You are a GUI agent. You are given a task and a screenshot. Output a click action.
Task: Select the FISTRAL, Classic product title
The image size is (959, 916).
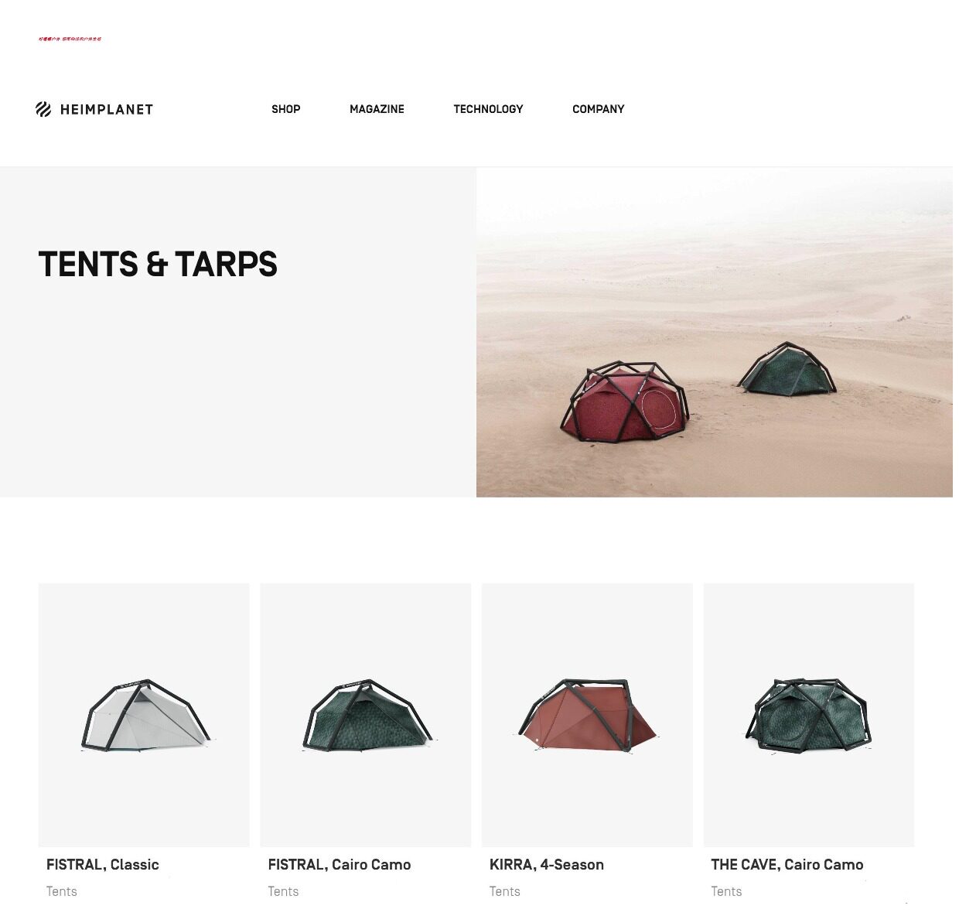103,864
